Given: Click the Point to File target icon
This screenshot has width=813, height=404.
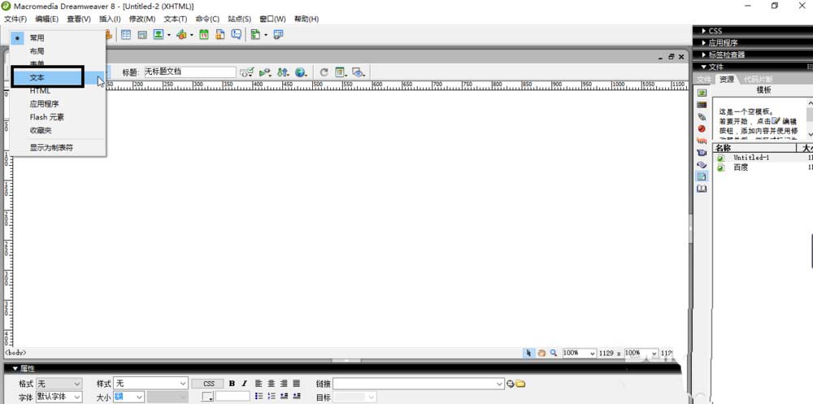Looking at the screenshot, I should point(511,384).
